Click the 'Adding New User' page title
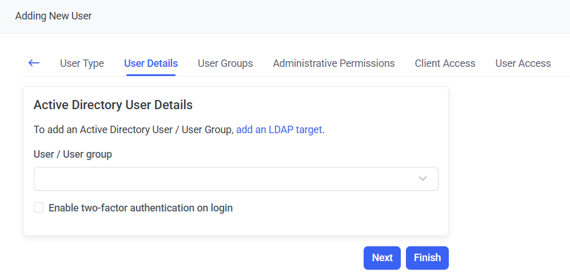 tap(53, 16)
